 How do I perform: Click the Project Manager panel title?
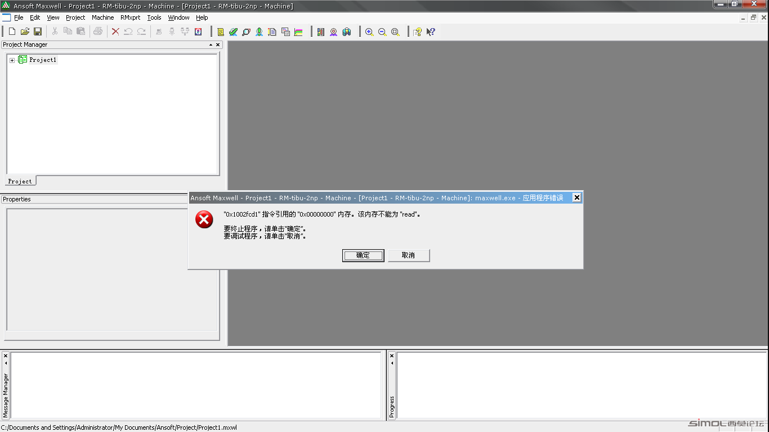(25, 44)
